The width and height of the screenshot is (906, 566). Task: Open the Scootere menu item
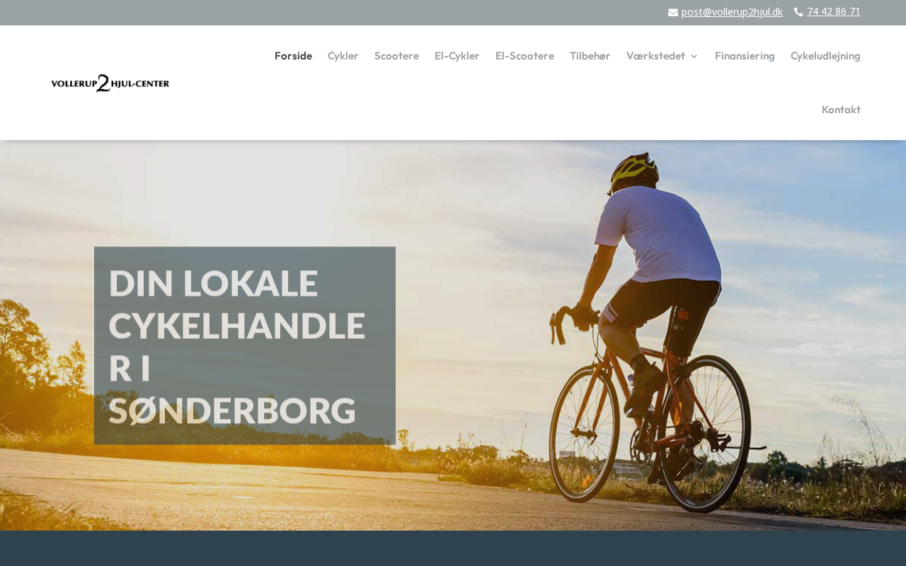(x=396, y=56)
